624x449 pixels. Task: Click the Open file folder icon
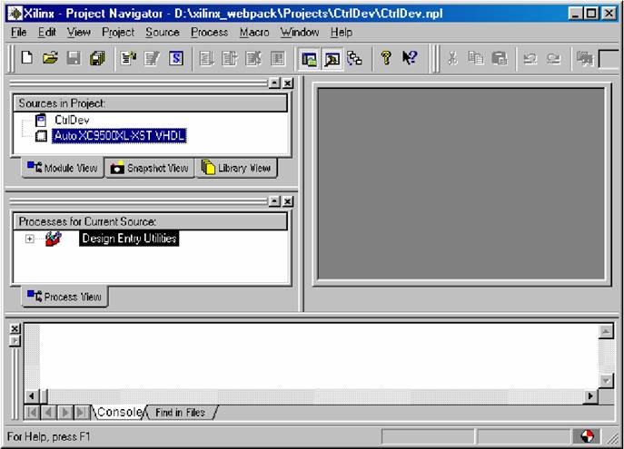[51, 58]
